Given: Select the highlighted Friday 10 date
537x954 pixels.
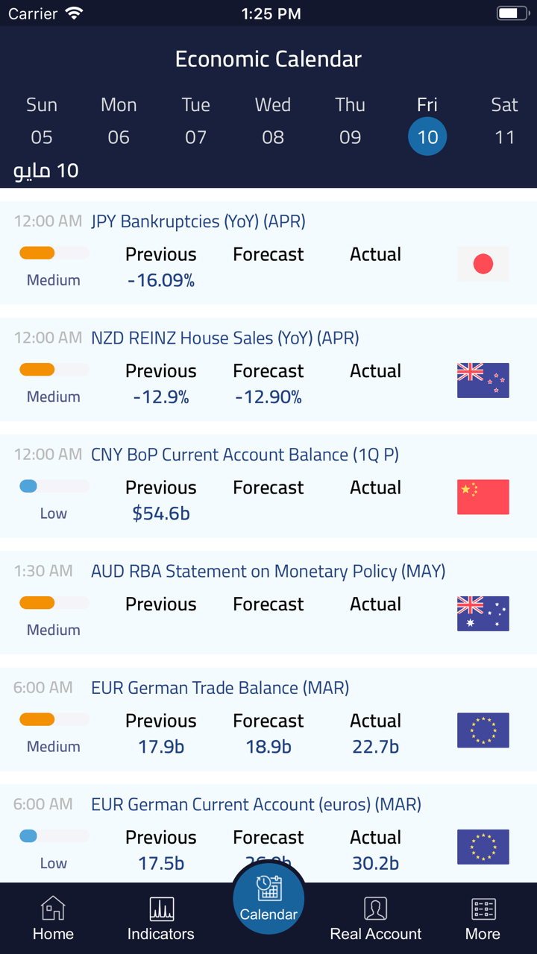Looking at the screenshot, I should (427, 137).
